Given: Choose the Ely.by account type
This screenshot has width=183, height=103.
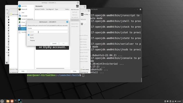Looking at the screenshot, I should click(31, 38).
